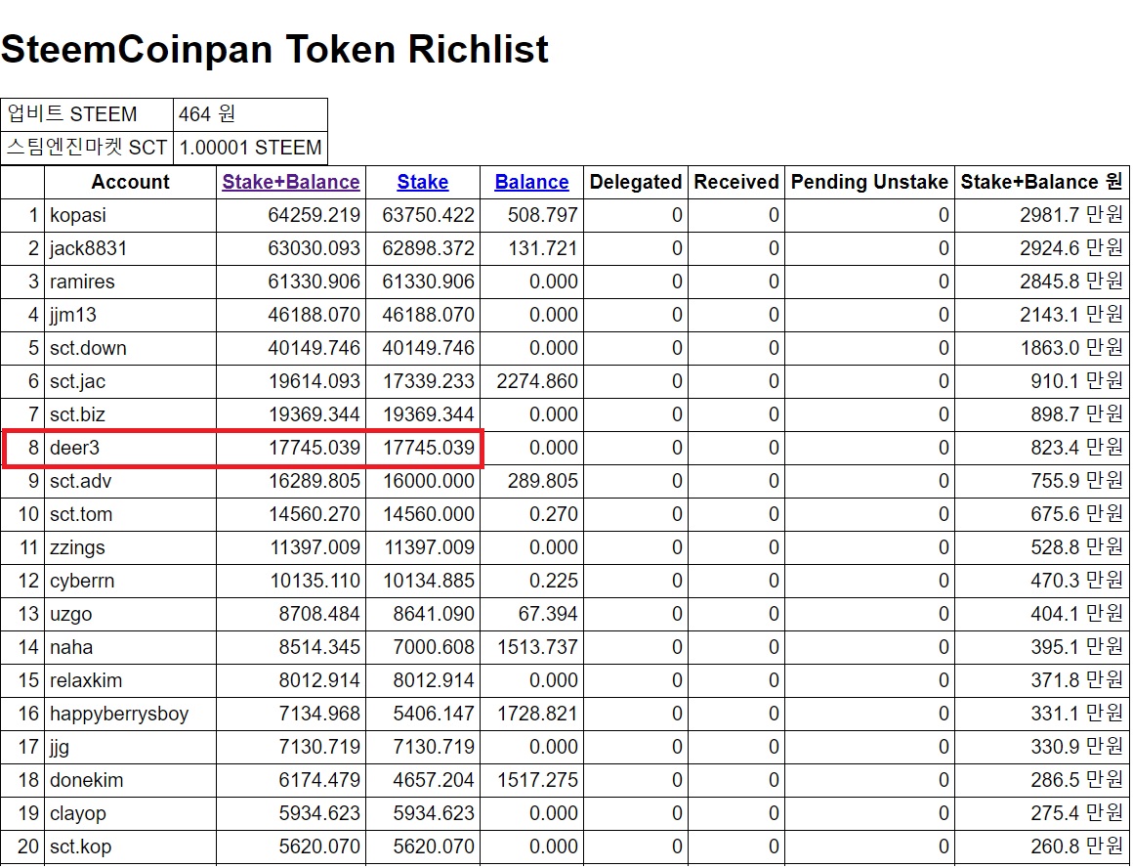Click kopasi's Balance value 508.797
The height and width of the screenshot is (868, 1133).
[542, 215]
